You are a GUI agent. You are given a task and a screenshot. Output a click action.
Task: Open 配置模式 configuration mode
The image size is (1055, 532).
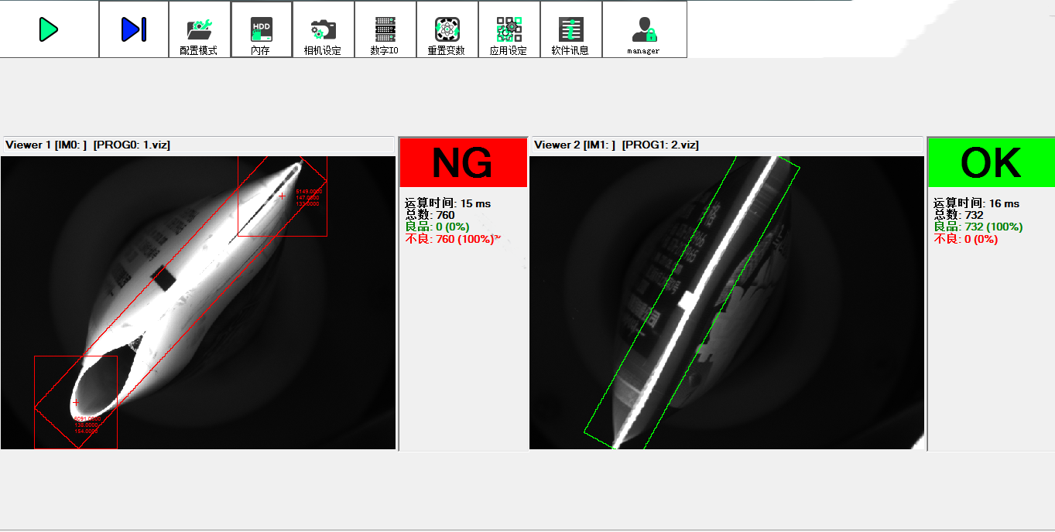pyautogui.click(x=199, y=31)
